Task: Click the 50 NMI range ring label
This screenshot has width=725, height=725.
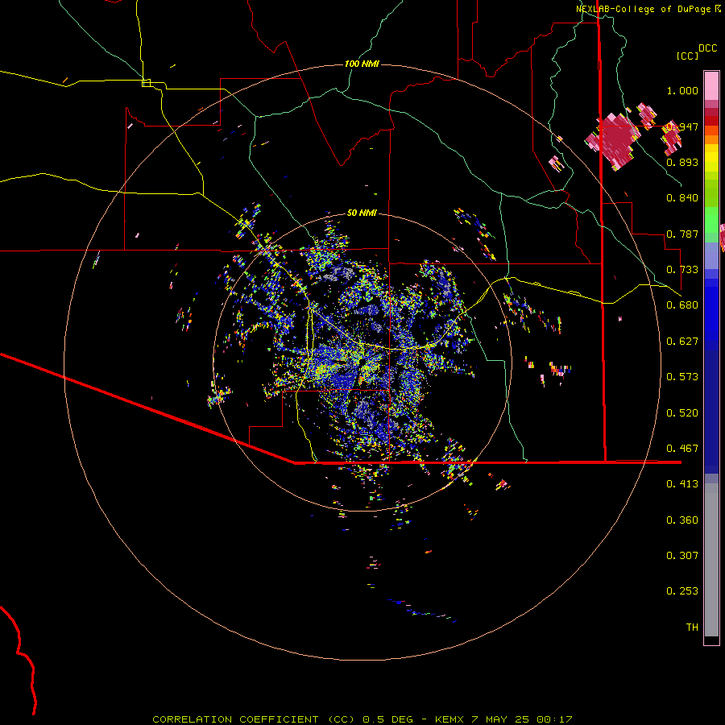Action: (x=362, y=213)
